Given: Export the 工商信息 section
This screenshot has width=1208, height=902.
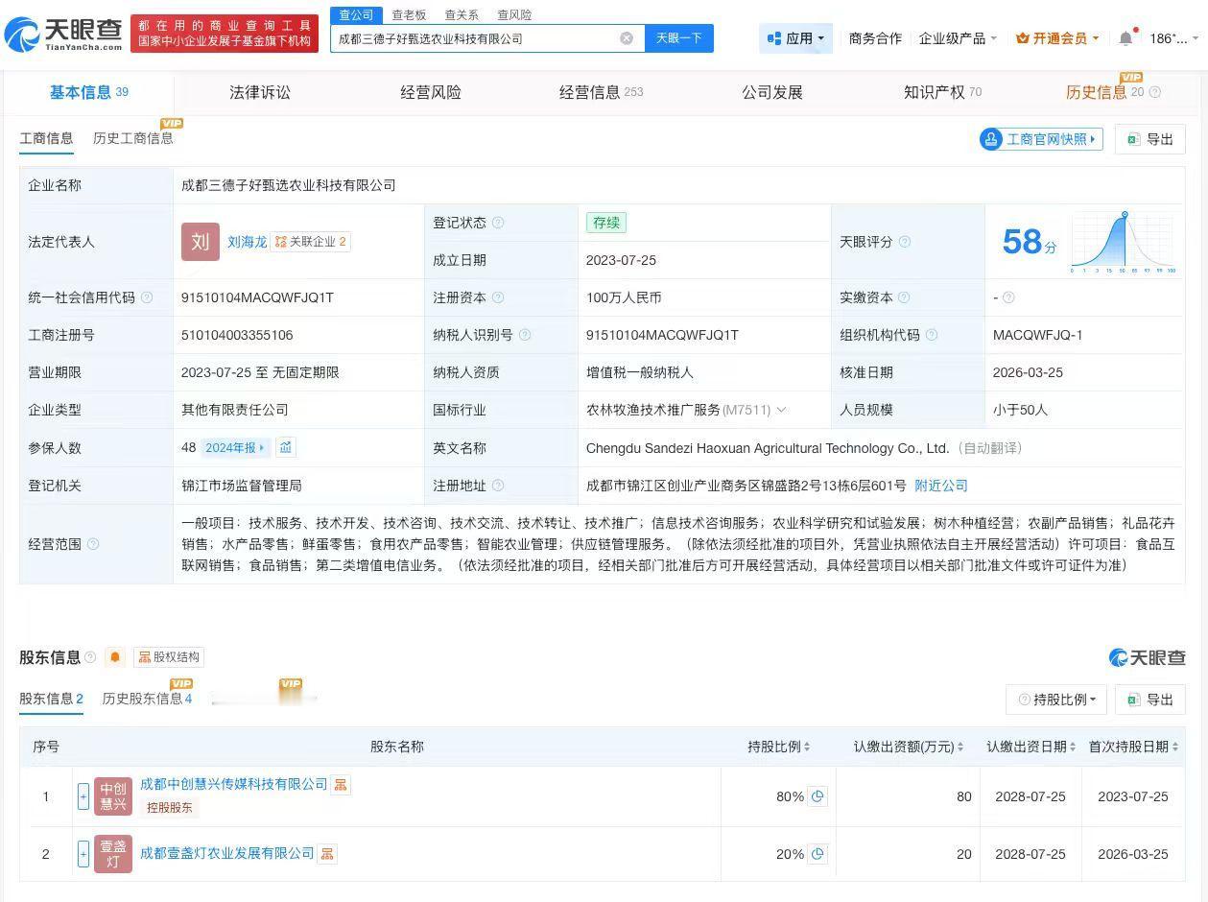Looking at the screenshot, I should point(1150,139).
